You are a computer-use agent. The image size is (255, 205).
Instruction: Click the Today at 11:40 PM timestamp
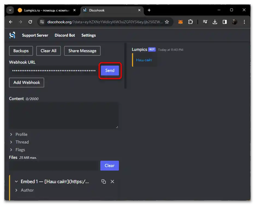[171, 50]
